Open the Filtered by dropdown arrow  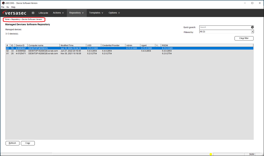pyautogui.click(x=252, y=32)
